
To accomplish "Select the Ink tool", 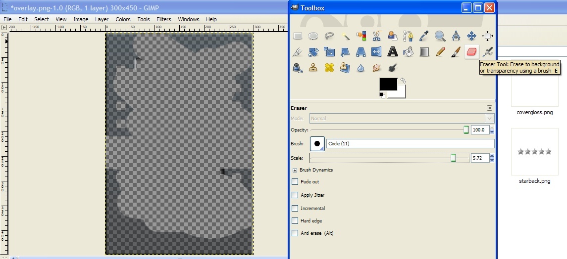I will click(x=298, y=67).
